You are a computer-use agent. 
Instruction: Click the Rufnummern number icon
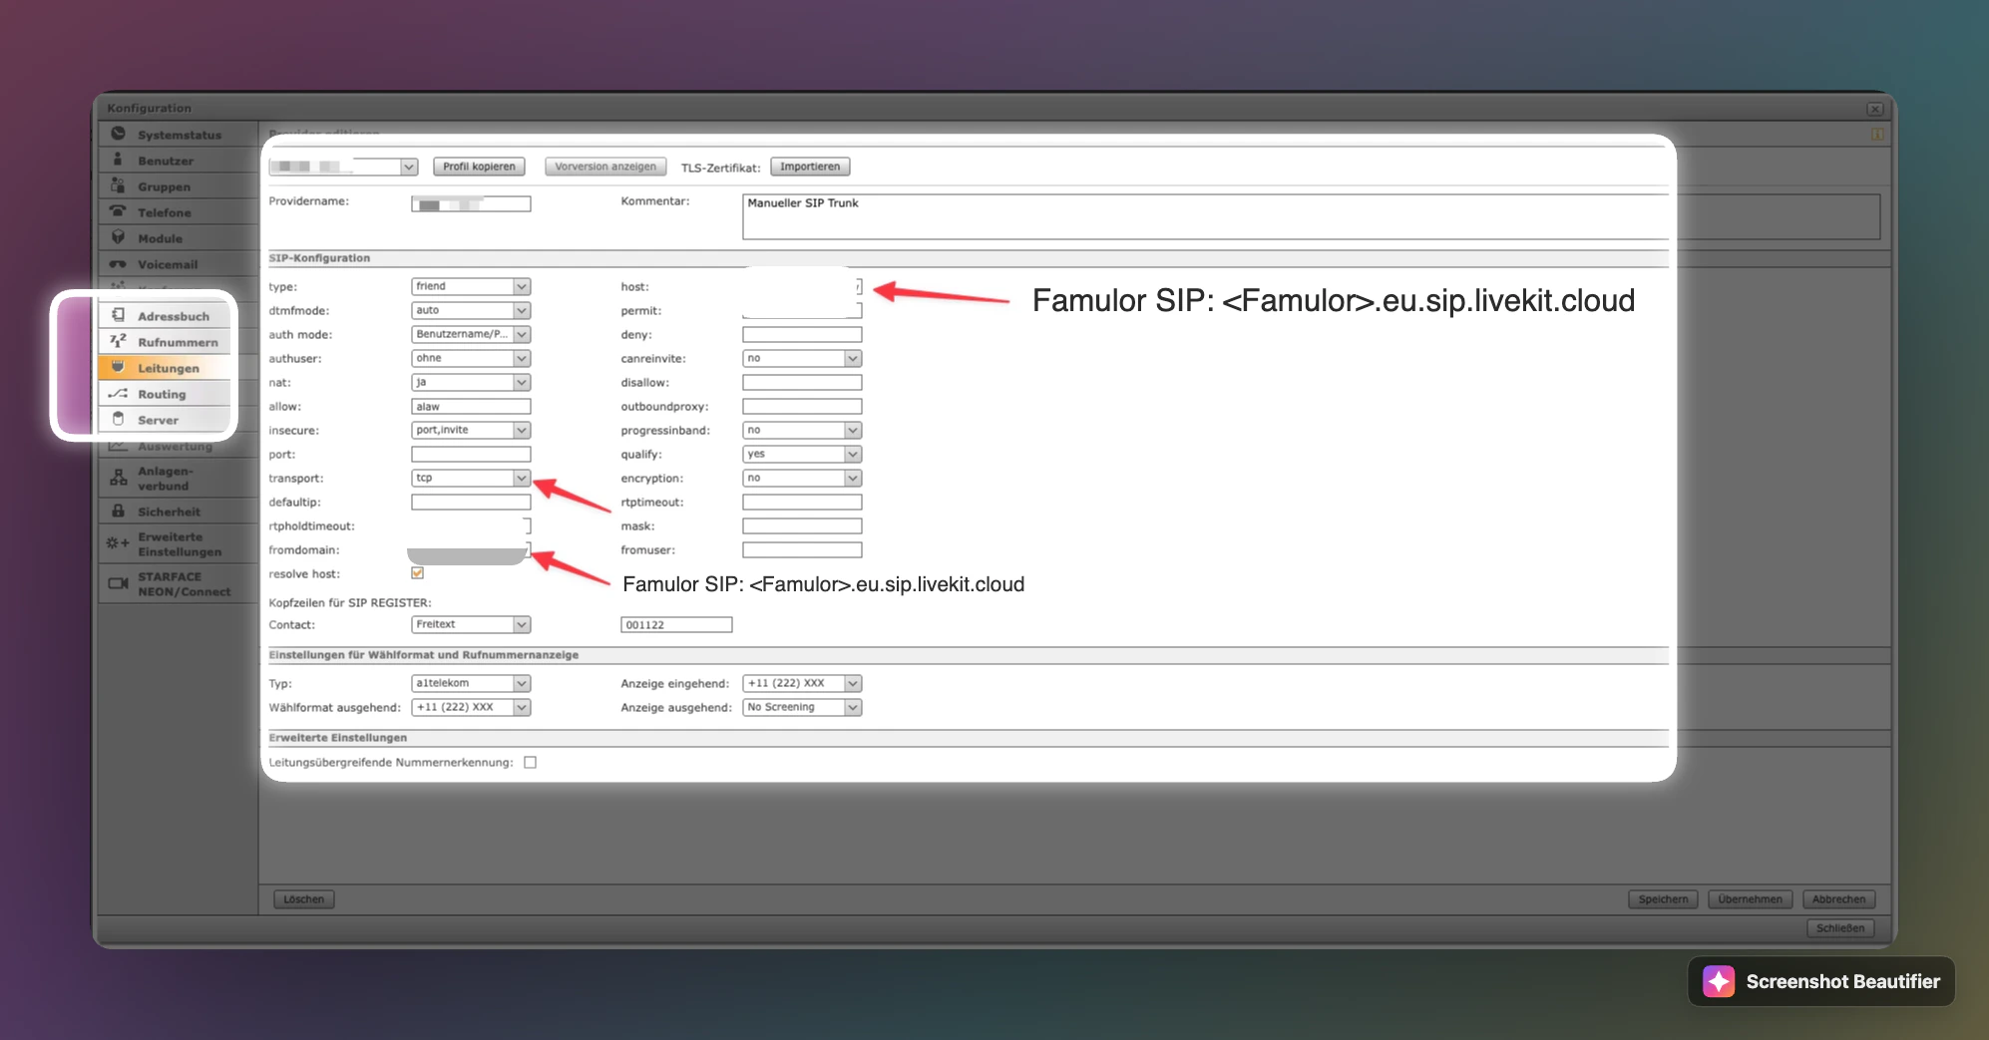[x=118, y=341]
